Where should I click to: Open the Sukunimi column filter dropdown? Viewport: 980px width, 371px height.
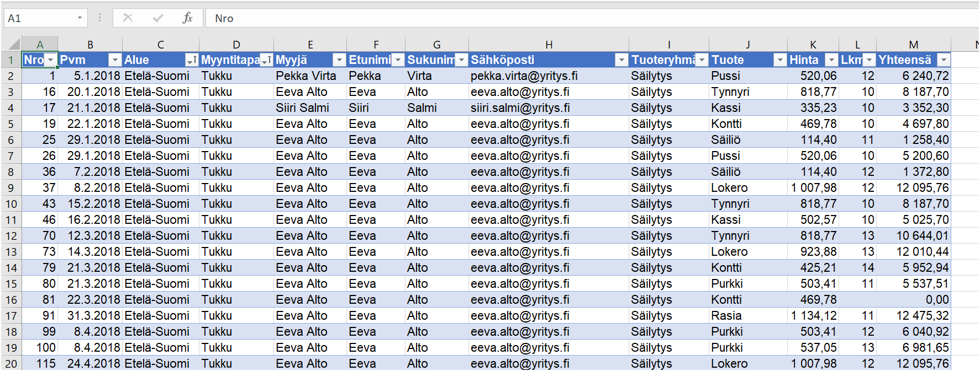click(x=461, y=60)
